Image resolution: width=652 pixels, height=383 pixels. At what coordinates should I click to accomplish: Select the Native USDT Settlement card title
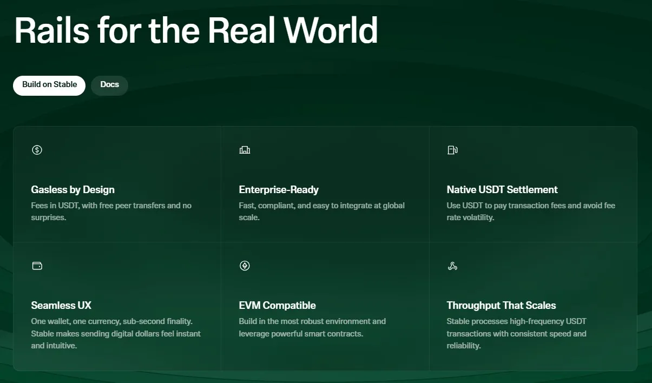click(502, 190)
